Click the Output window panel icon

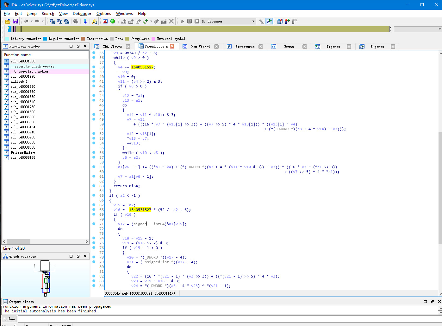5,302
